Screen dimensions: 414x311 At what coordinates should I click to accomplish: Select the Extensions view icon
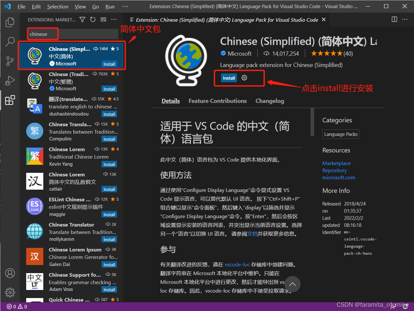coord(10,100)
